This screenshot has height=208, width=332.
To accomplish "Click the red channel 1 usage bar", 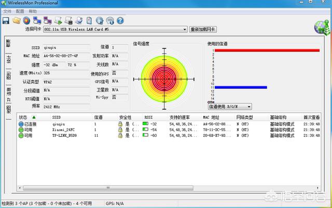I will click(x=267, y=50).
